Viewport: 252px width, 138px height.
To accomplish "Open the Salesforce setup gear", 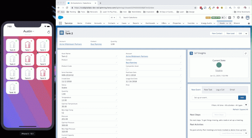I will [x=238, y=18].
